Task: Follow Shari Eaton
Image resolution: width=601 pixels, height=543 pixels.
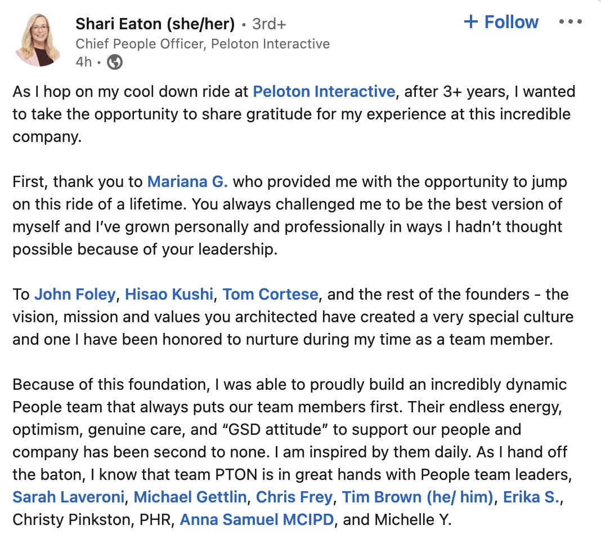Action: 501,22
